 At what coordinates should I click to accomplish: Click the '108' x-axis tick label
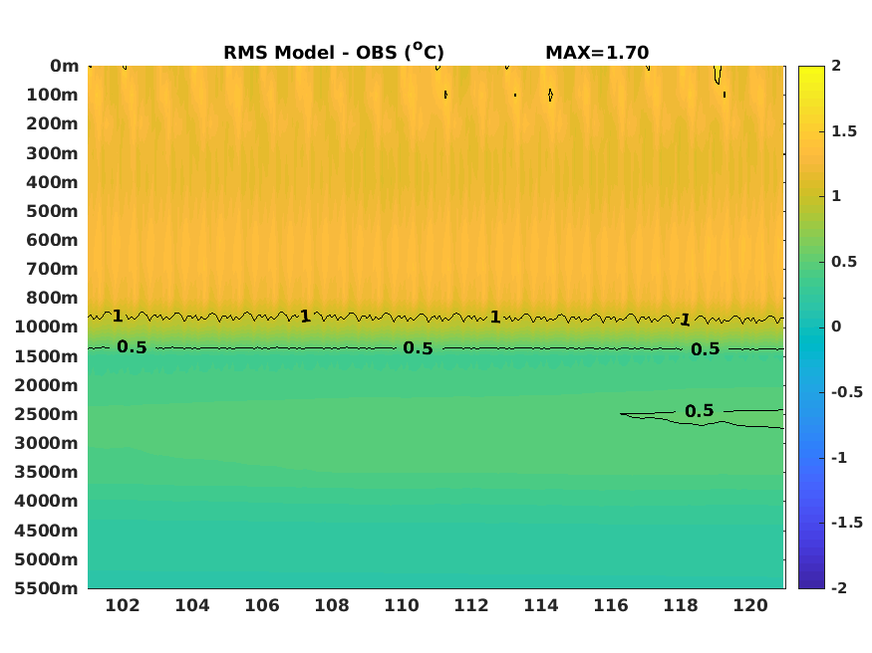coord(332,605)
